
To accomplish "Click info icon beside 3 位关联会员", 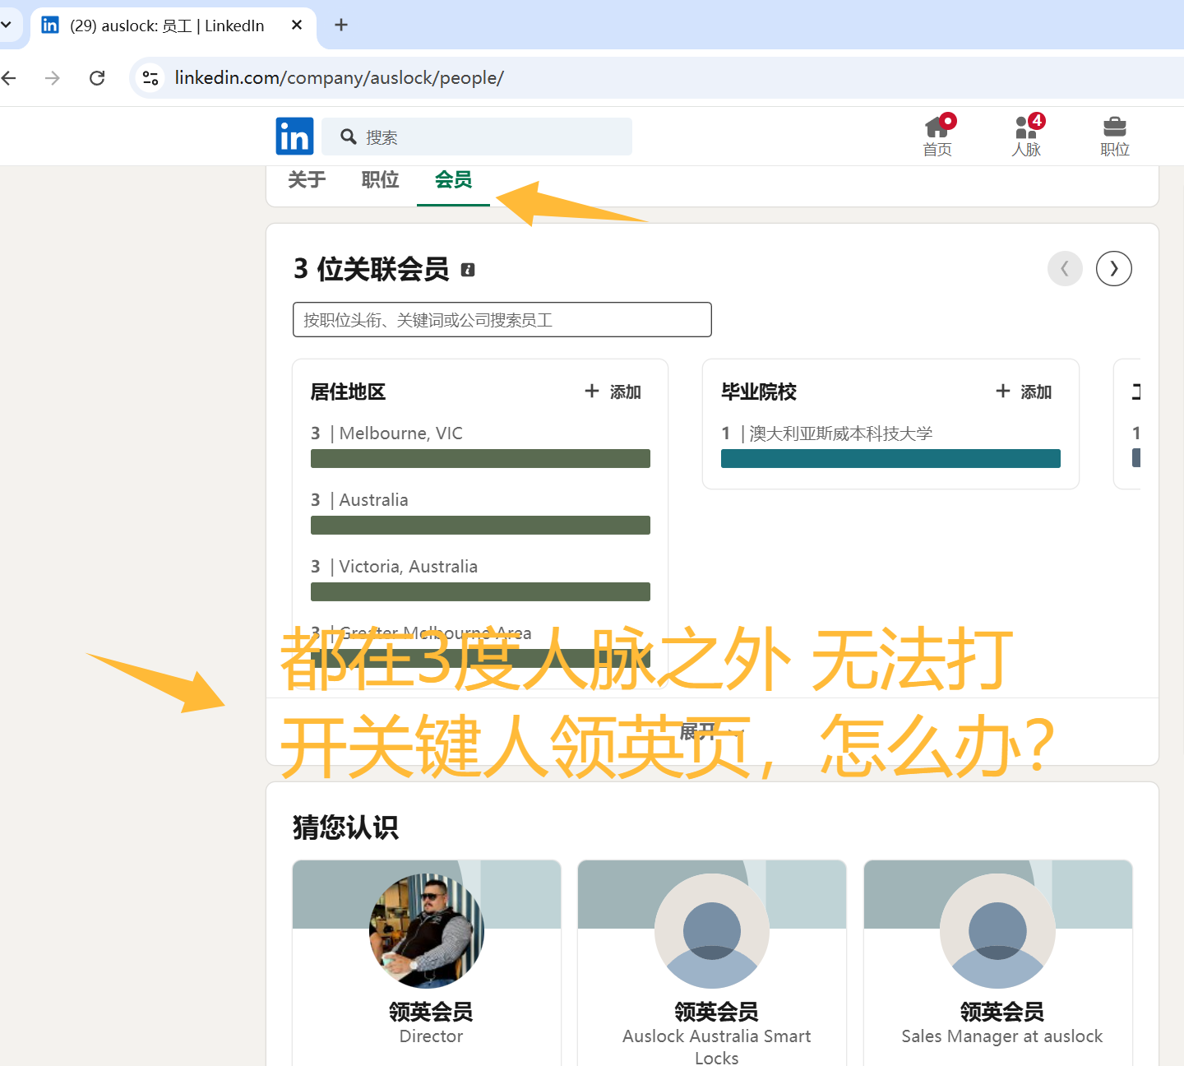I will point(468,270).
